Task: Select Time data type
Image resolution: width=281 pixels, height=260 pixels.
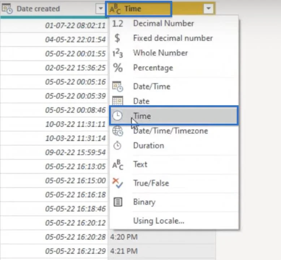Action: pyautogui.click(x=174, y=116)
